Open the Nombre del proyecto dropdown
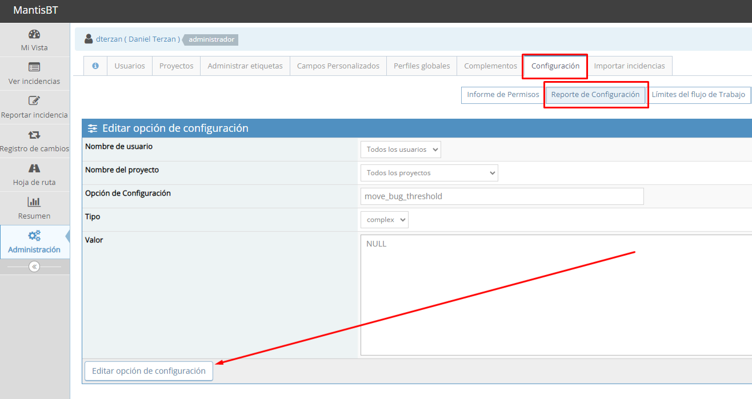 [x=429, y=173]
